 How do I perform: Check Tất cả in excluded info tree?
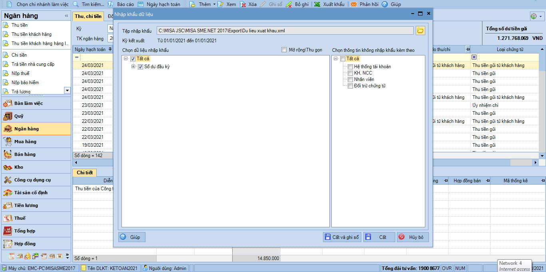(x=343, y=59)
